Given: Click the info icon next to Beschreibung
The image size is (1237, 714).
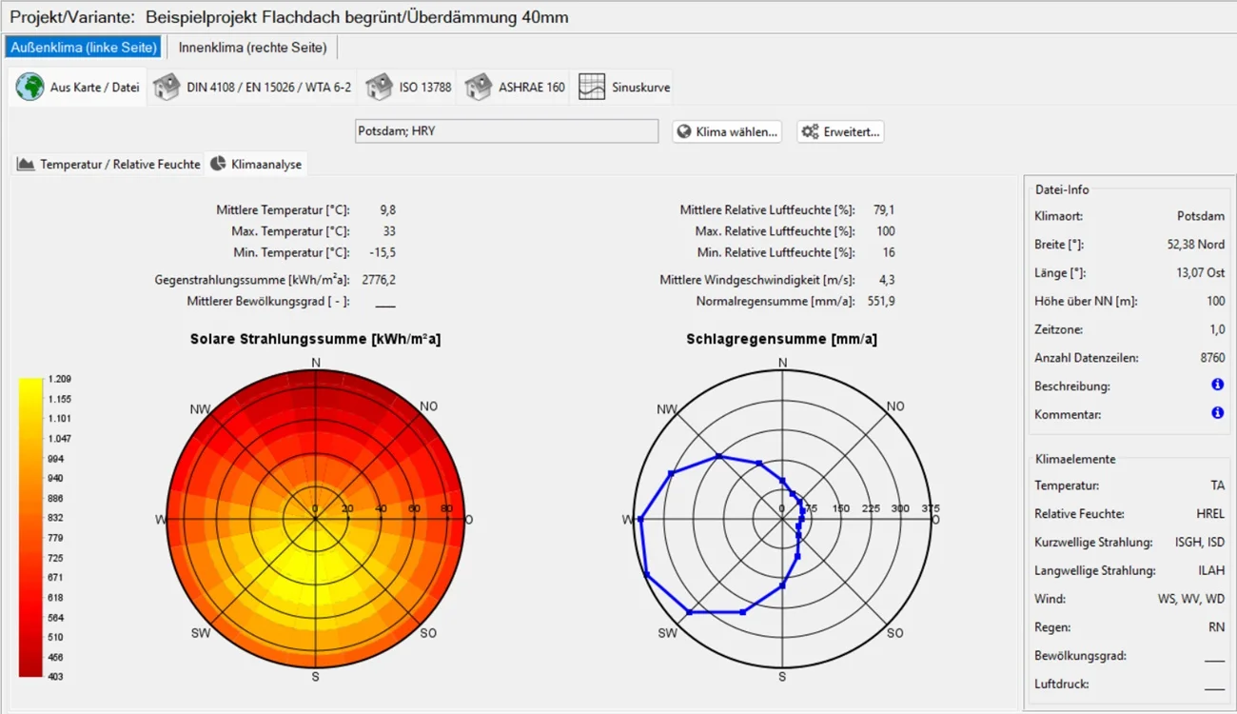Looking at the screenshot, I should 1217,386.
